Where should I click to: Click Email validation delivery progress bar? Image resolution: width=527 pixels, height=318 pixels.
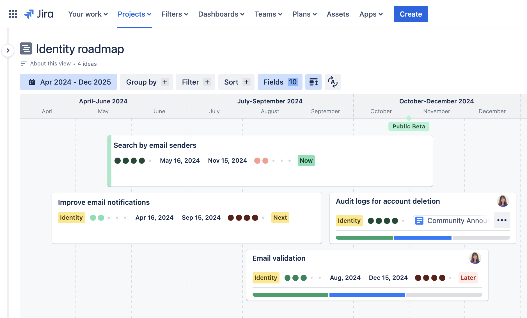(x=367, y=295)
